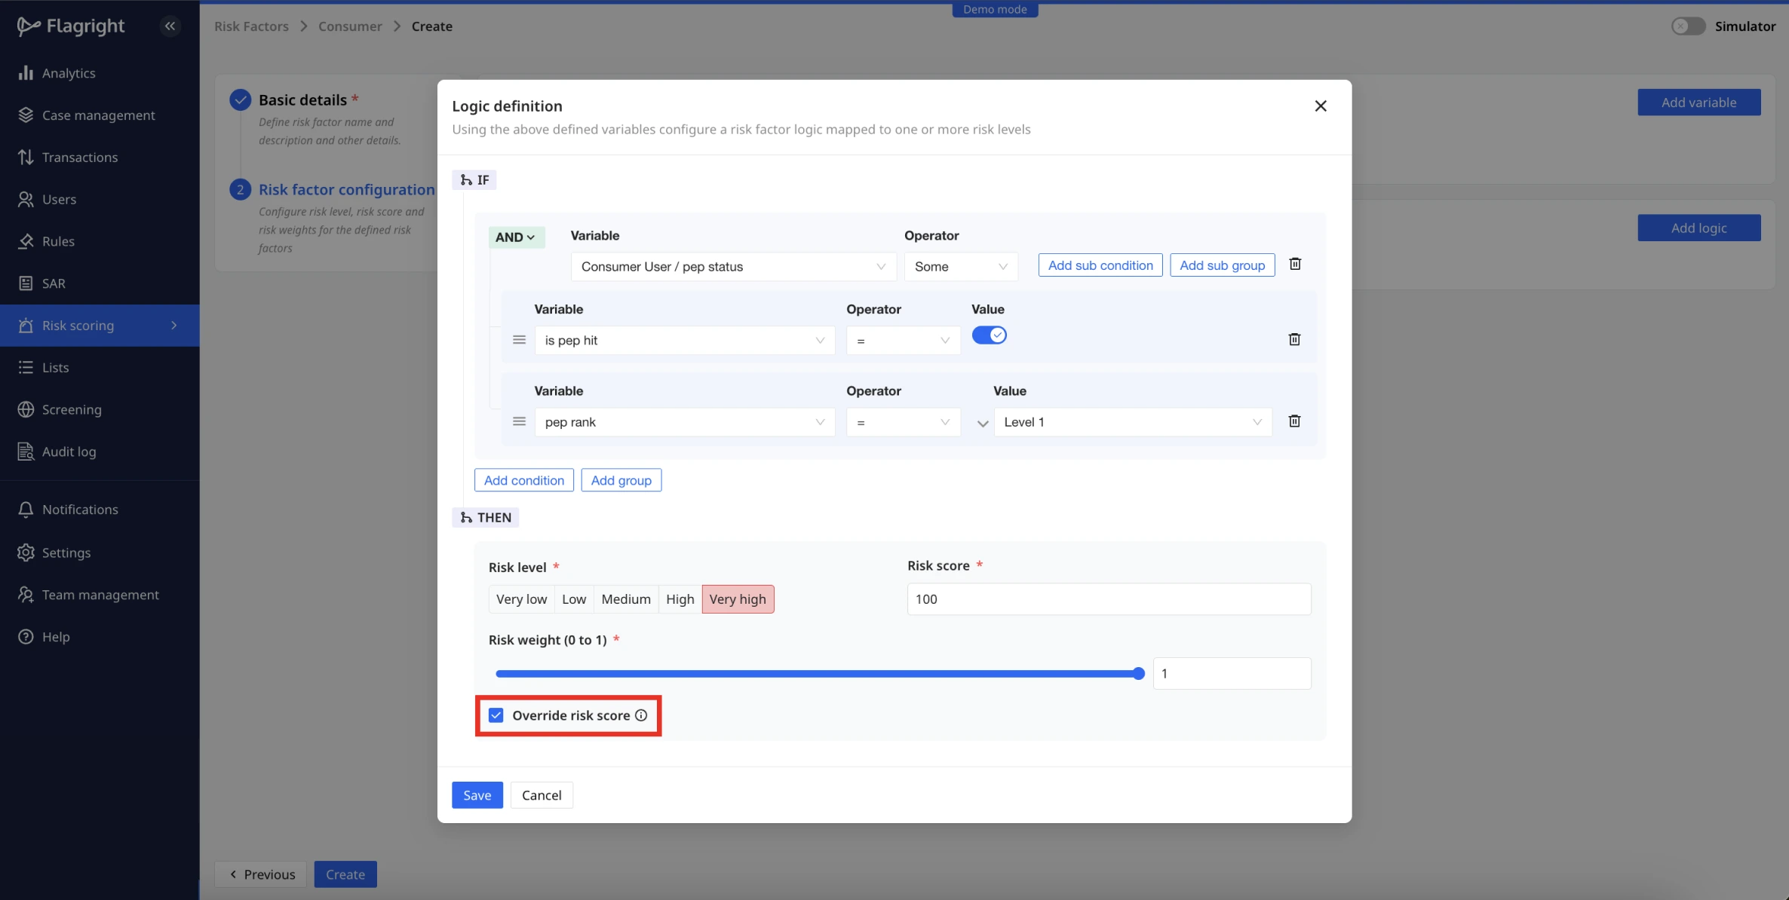The height and width of the screenshot is (900, 1789).
Task: Close the Logic definition dialog
Action: [x=1320, y=106]
